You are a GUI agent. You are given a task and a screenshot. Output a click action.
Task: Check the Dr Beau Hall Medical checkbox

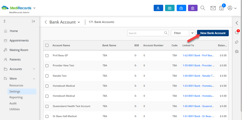[x=47, y=116]
